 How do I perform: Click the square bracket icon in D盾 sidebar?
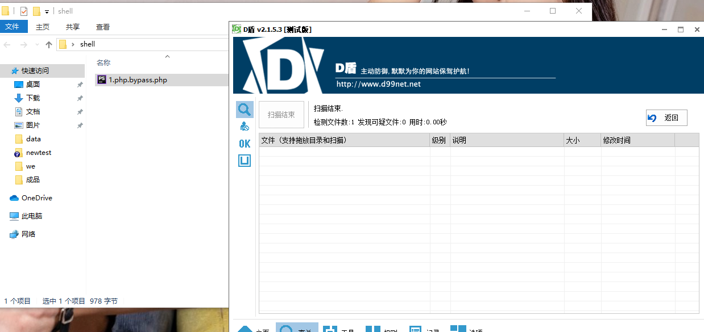click(244, 160)
